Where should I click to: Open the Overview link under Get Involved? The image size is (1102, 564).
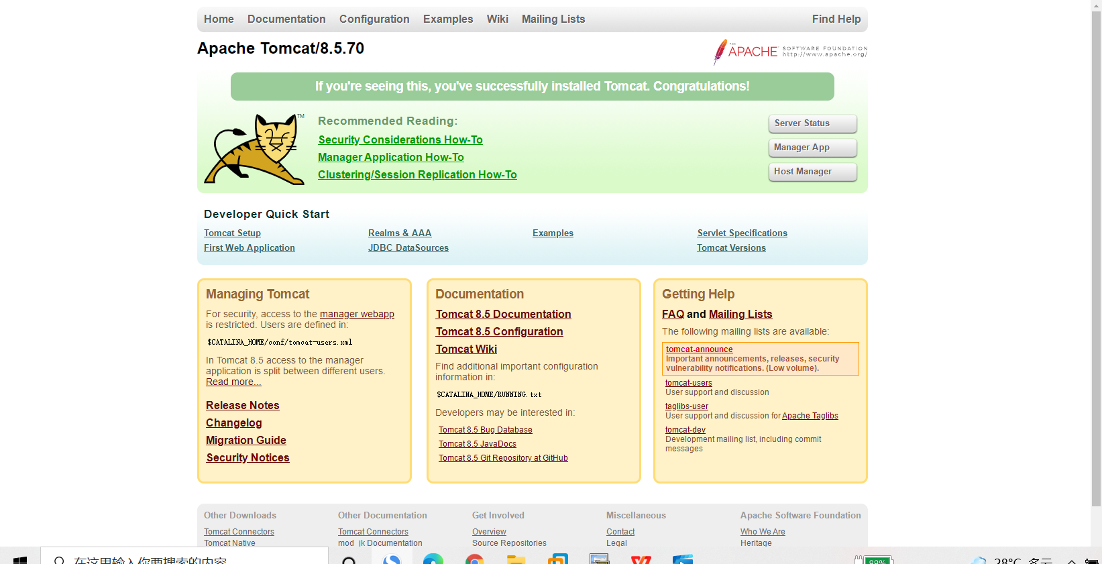tap(489, 532)
